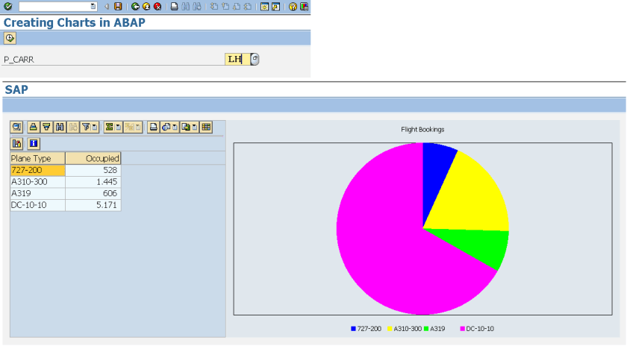The height and width of the screenshot is (346, 627).
Task: Click the ALV Sort Ascending icon
Action: pyautogui.click(x=33, y=127)
